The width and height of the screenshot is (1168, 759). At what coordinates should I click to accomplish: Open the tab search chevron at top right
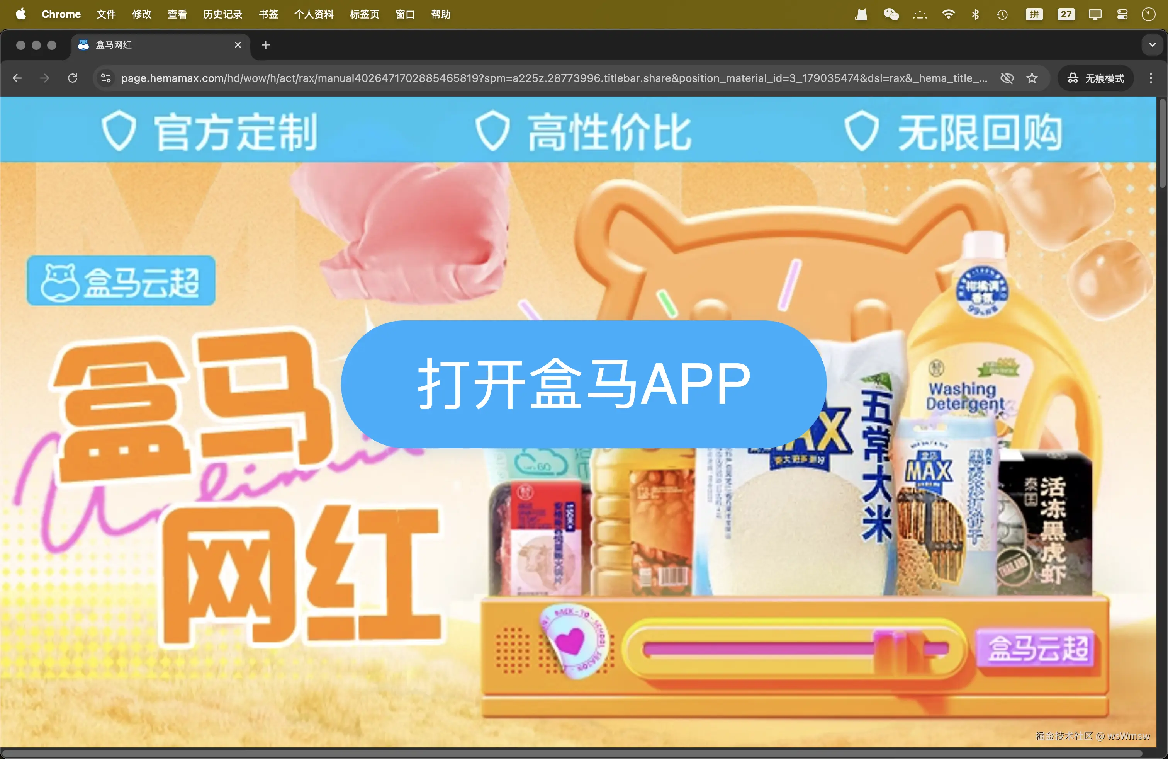(x=1151, y=45)
